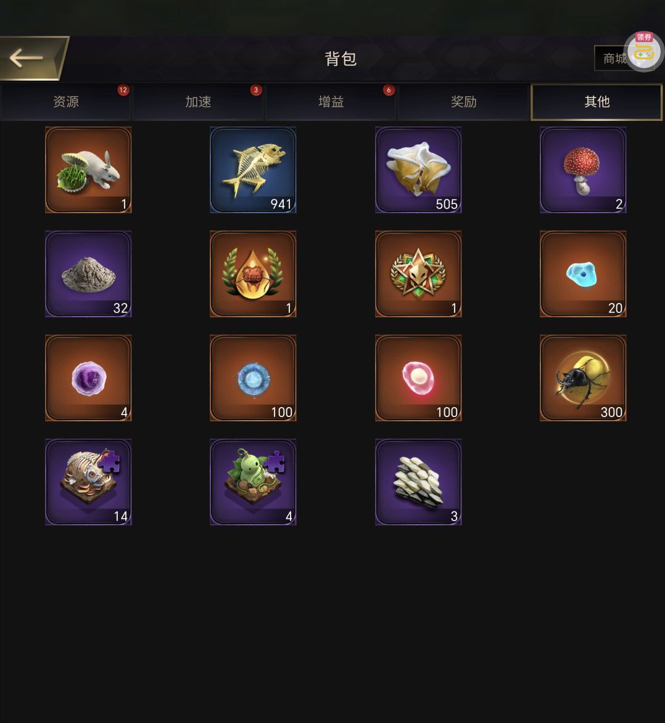Open the 商城 shop button

pos(614,59)
